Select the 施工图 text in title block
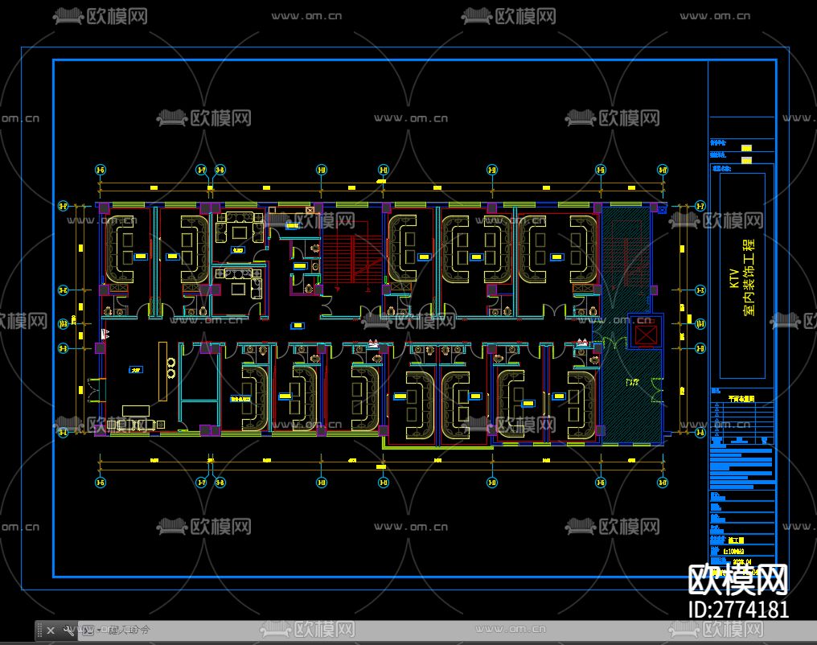The width and height of the screenshot is (817, 645). pyautogui.click(x=737, y=540)
